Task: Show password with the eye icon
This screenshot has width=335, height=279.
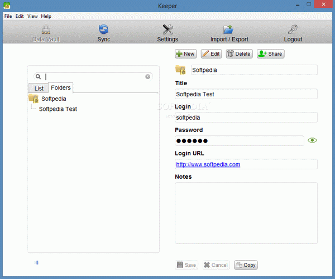Action: click(312, 140)
